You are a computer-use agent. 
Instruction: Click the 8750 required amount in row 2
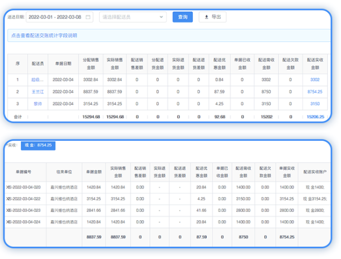(266, 92)
